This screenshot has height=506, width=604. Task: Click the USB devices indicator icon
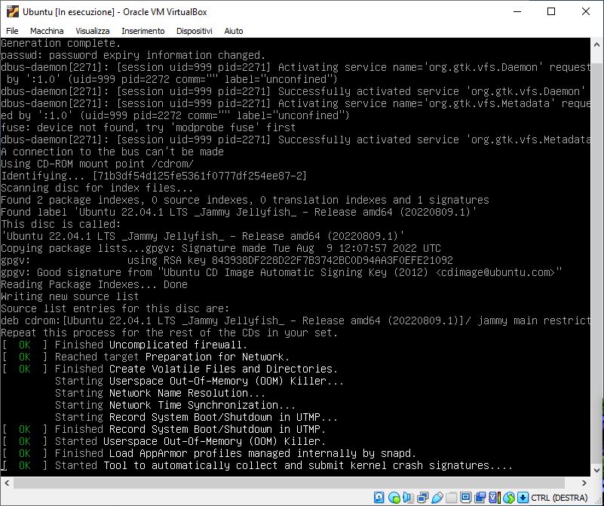(437, 498)
